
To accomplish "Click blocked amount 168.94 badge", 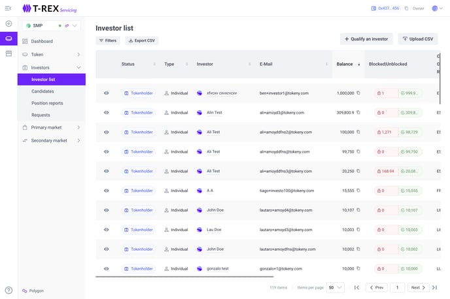I will 386,171.
